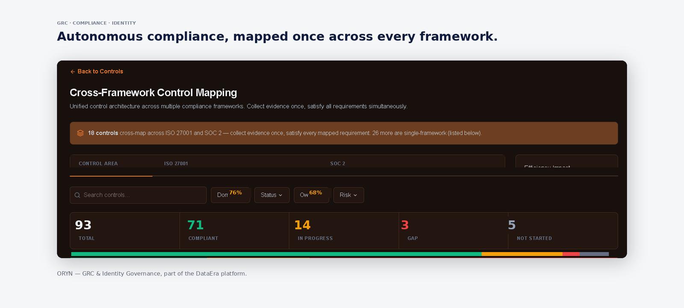Click the green compliant segment of progress bar
This screenshot has height=308, width=684.
click(276, 254)
